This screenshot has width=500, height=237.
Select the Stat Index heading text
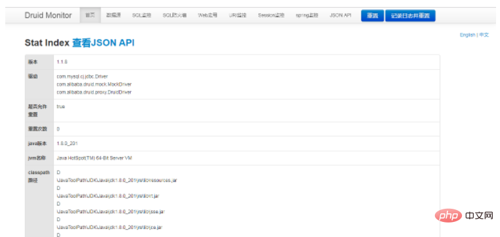tap(47, 43)
